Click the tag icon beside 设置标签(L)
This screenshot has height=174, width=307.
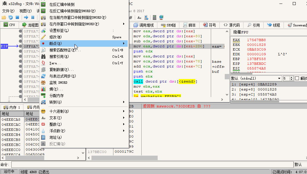(x=43, y=30)
